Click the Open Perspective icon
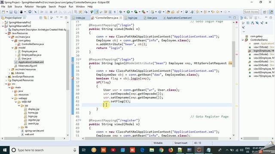Screen dimensions: 275x154 pos(265,12)
